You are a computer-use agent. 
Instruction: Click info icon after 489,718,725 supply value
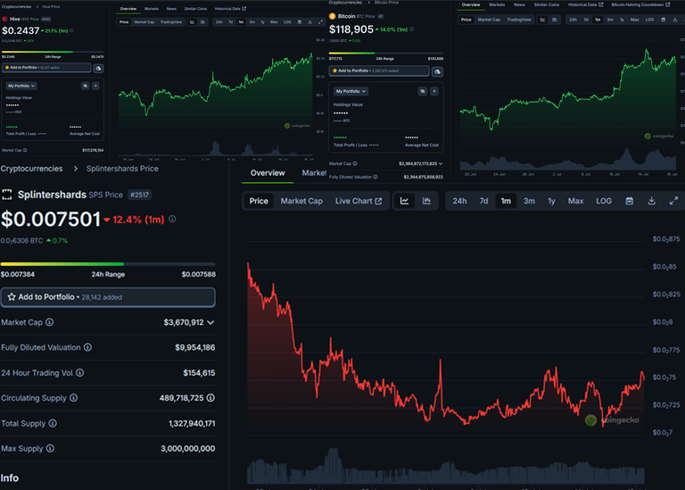coord(210,398)
